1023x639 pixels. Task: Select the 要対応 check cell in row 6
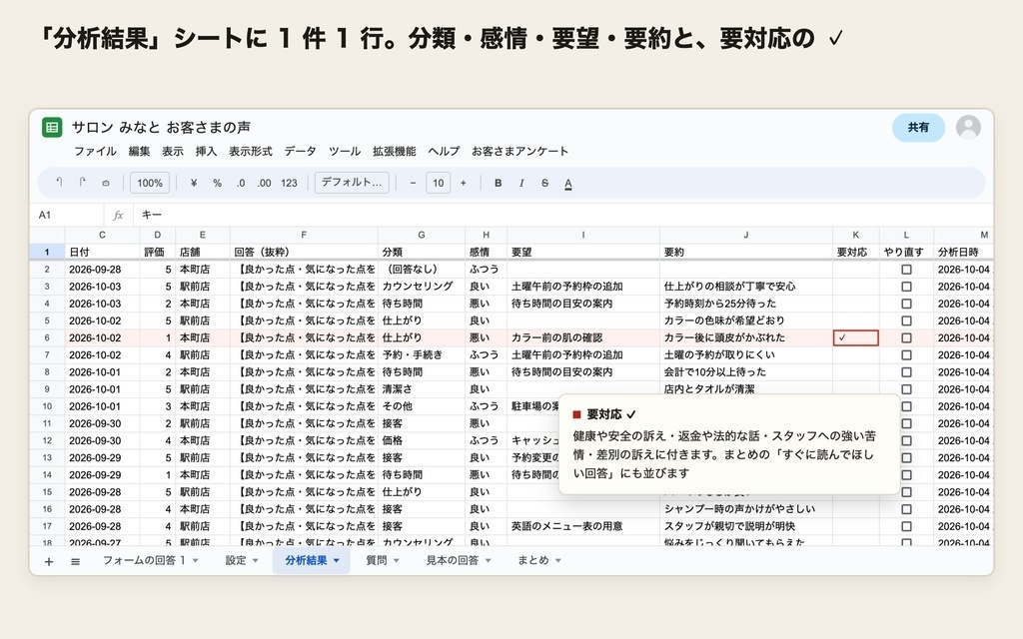coord(856,337)
